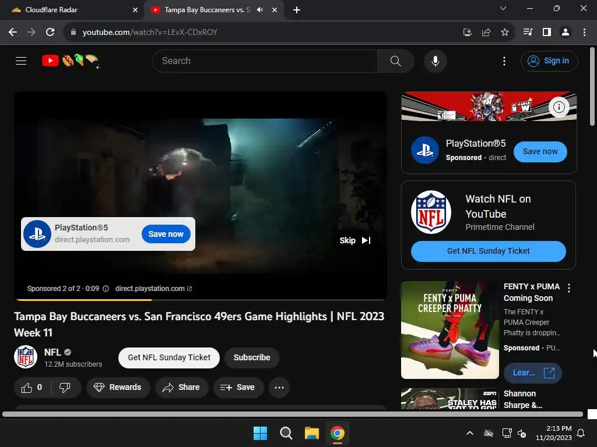Click the ad info icon beside Sponsored 2 of 2
Image resolution: width=597 pixels, height=447 pixels.
click(x=106, y=289)
